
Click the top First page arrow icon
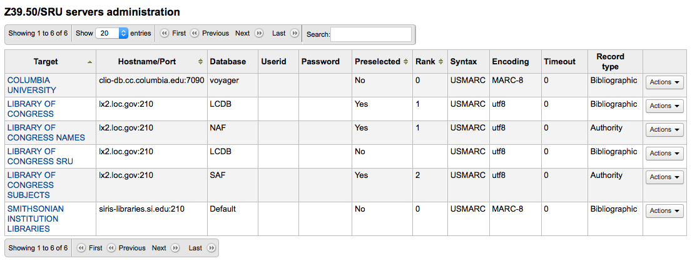click(x=165, y=34)
